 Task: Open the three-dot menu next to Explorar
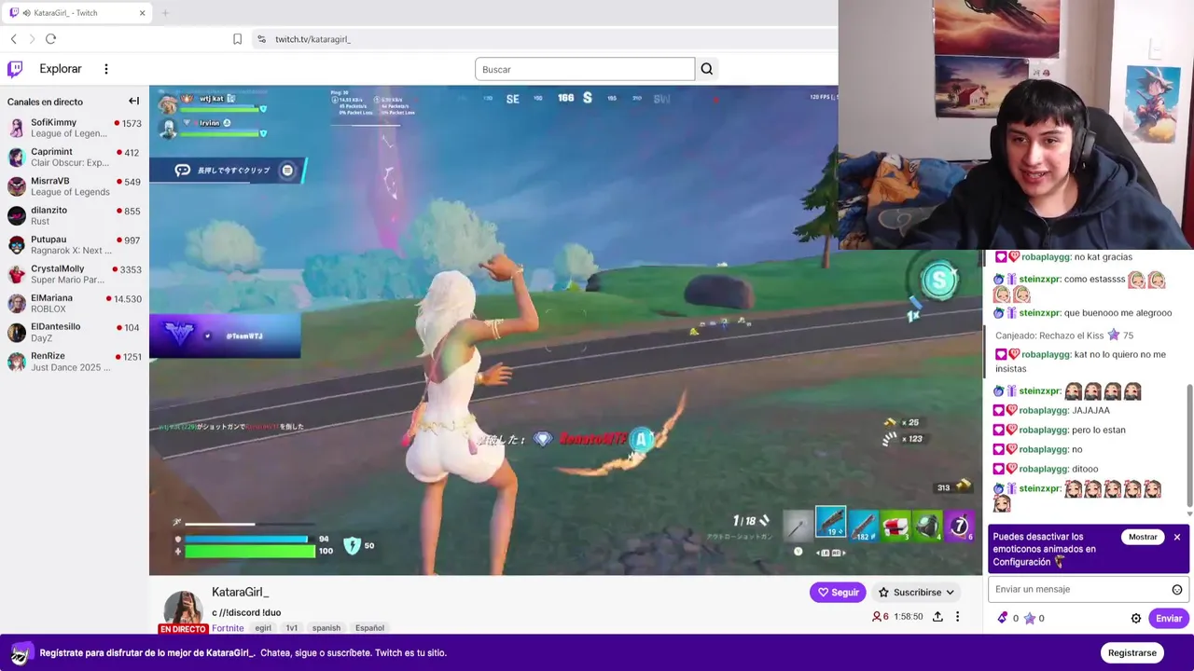106,69
